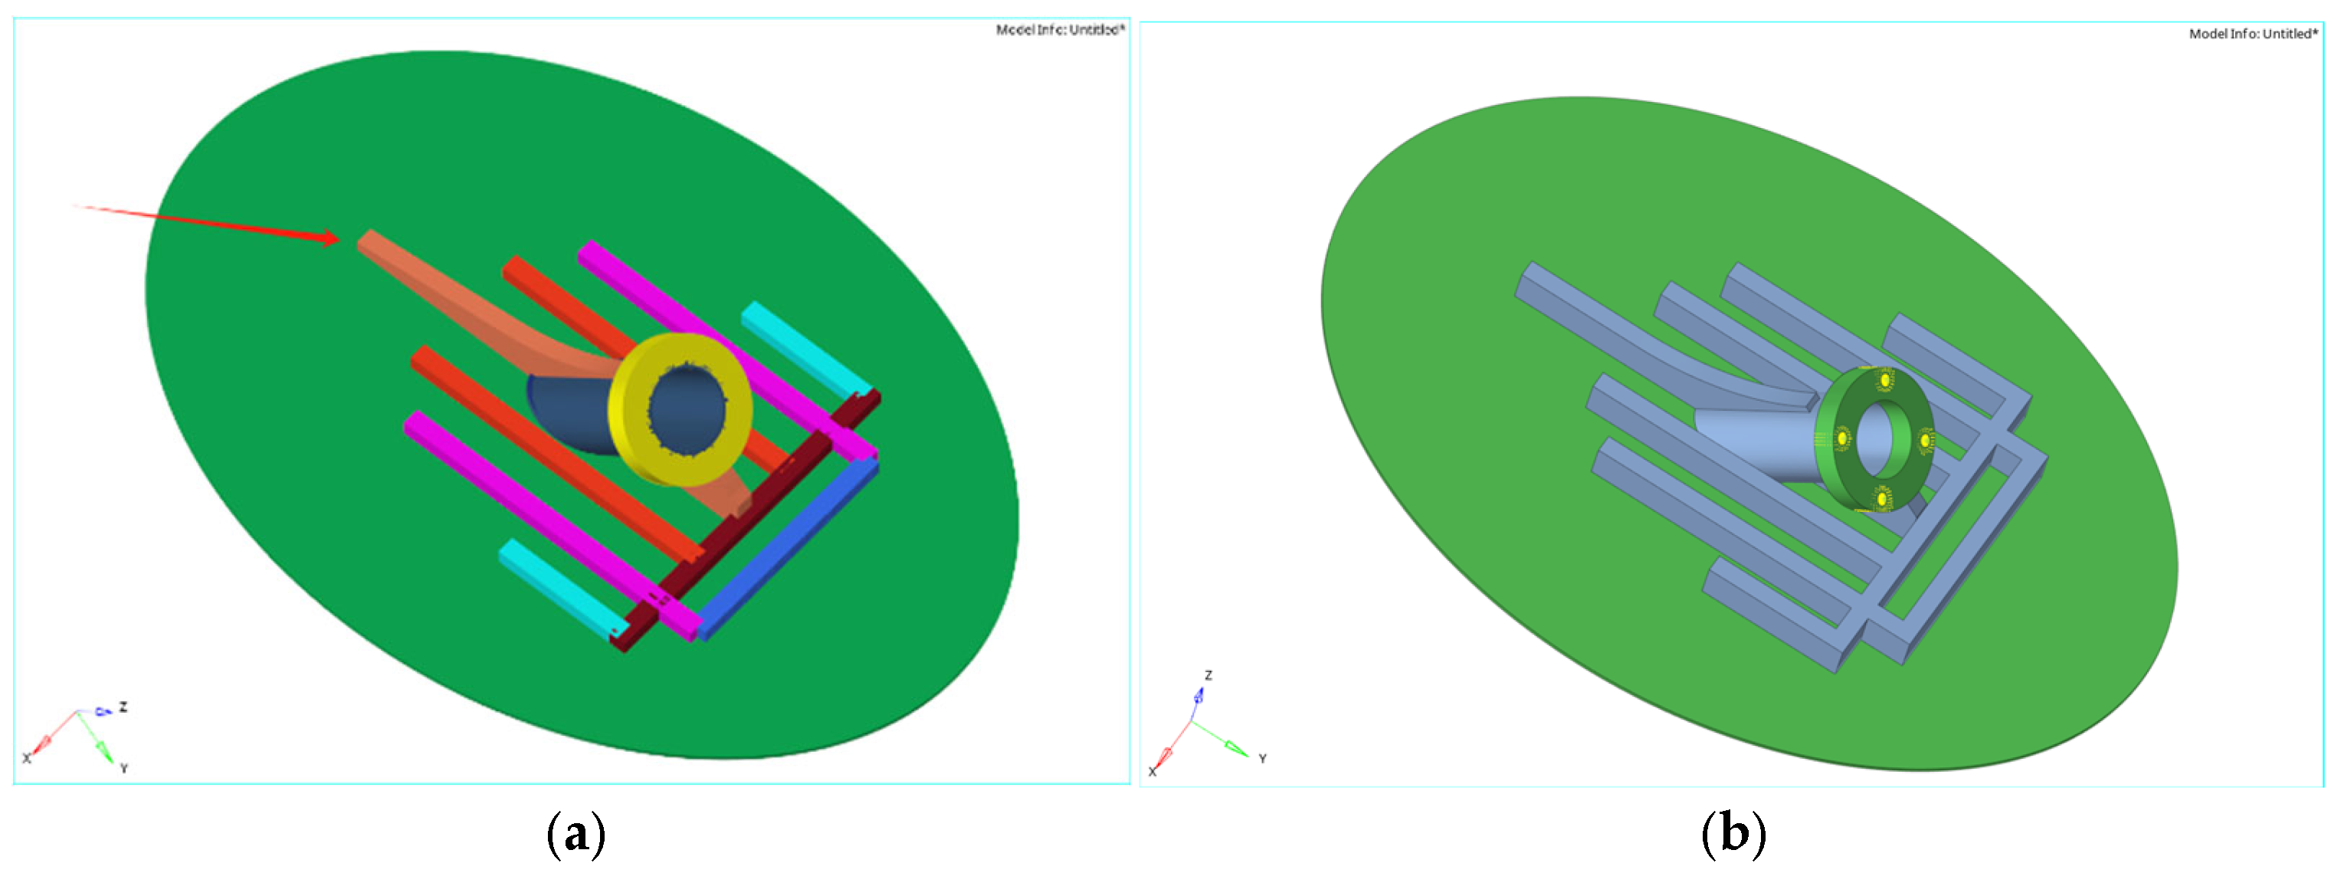This screenshot has height=873, width=2338.
Task: Click the top yellow bolt point on flange
Action: coord(1884,379)
